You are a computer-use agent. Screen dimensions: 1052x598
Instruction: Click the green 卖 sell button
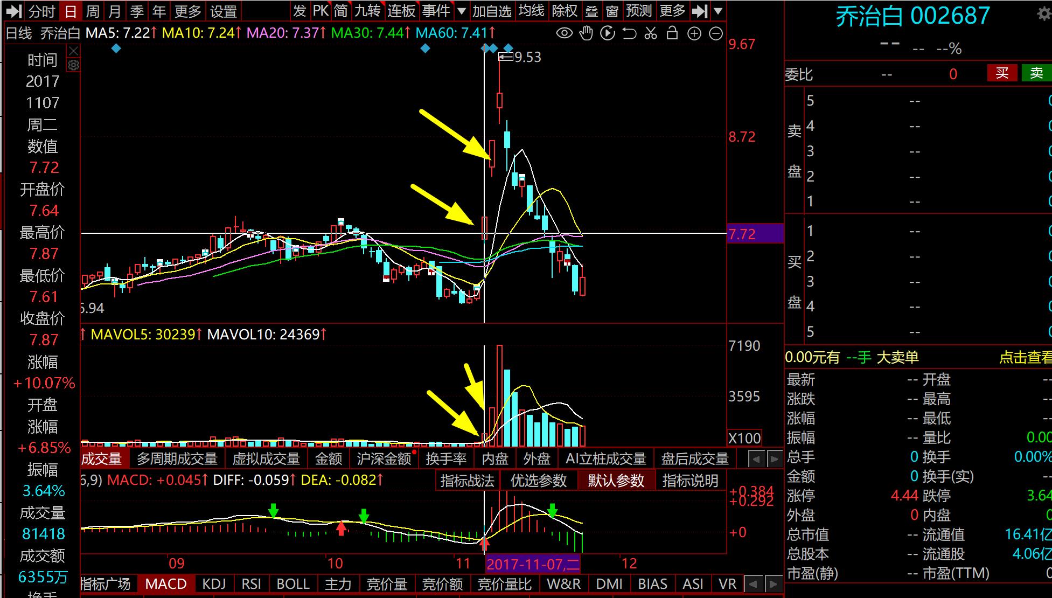pyautogui.click(x=1036, y=73)
